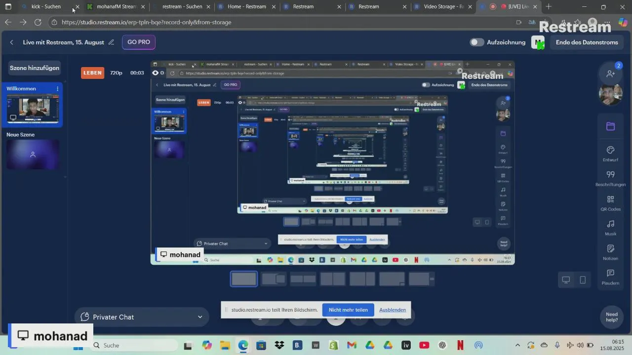This screenshot has height=355, width=632.
Task: Click the channel avatar M beside Aufzeichnung
Action: point(538,42)
